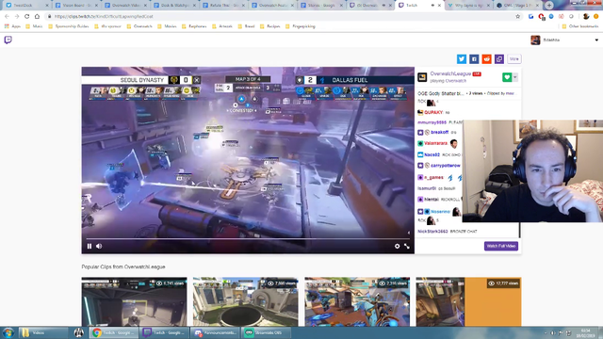The image size is (603, 339).
Task: Open the user account dropdown arrow
Action: 596,40
